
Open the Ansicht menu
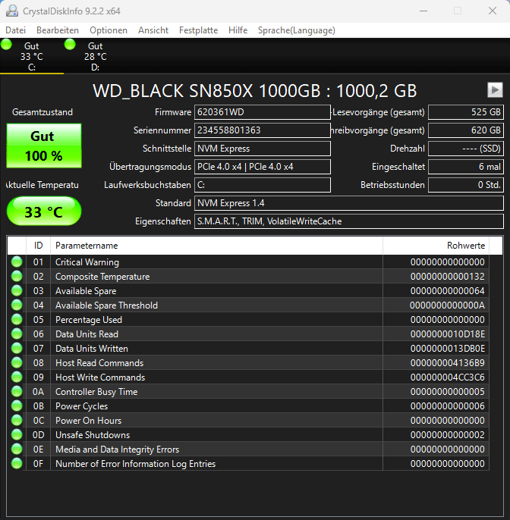(x=153, y=30)
